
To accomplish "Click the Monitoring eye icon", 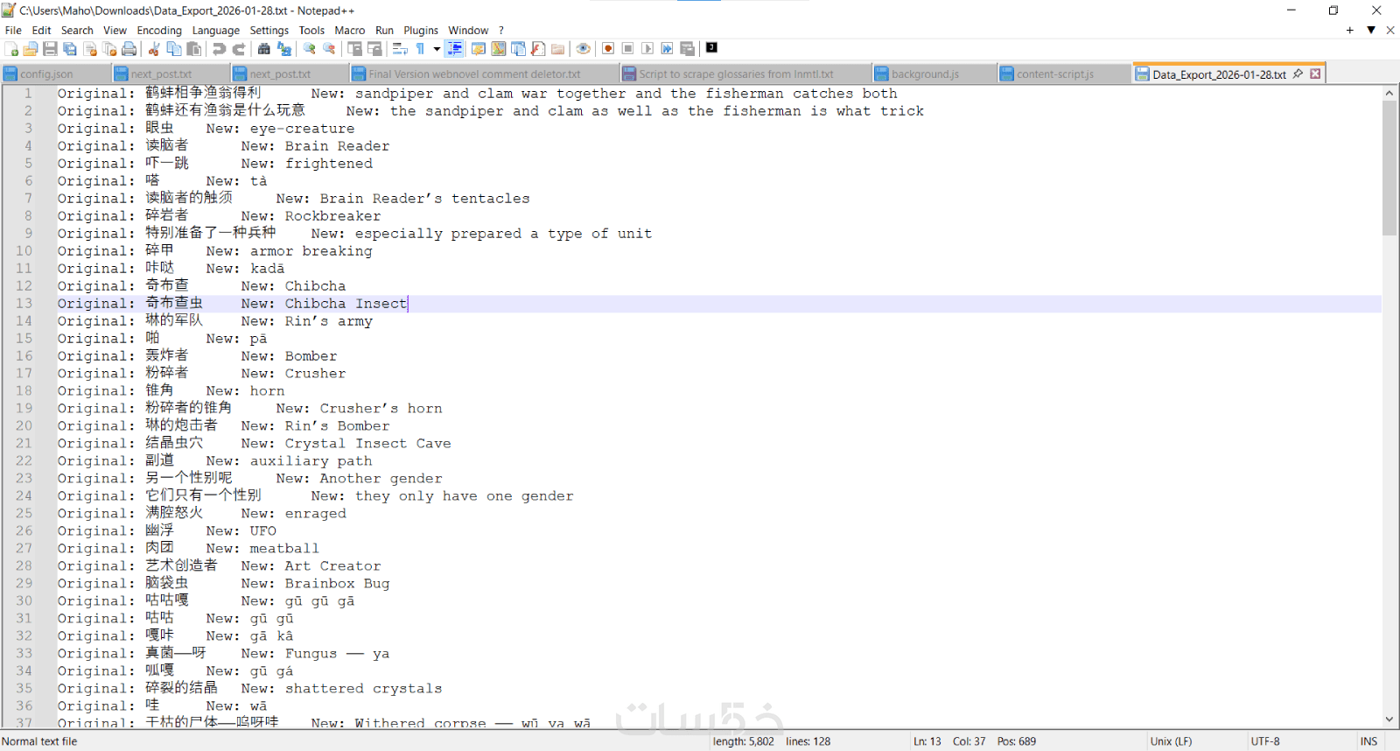I will coord(583,49).
